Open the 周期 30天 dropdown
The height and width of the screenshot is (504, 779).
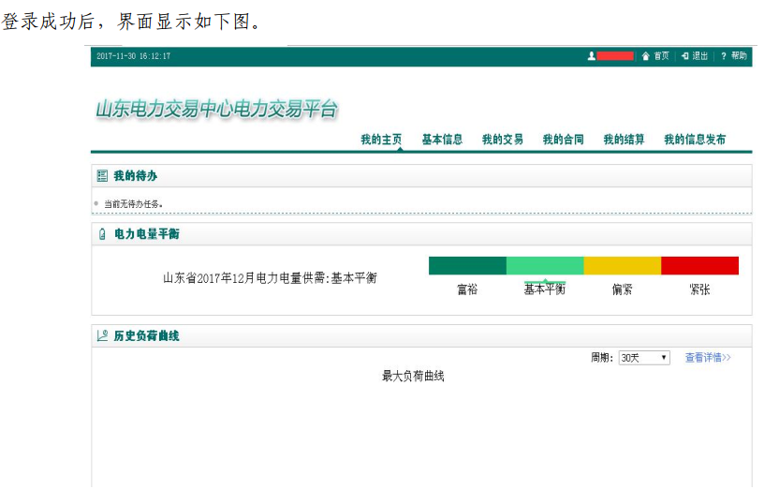(x=644, y=358)
